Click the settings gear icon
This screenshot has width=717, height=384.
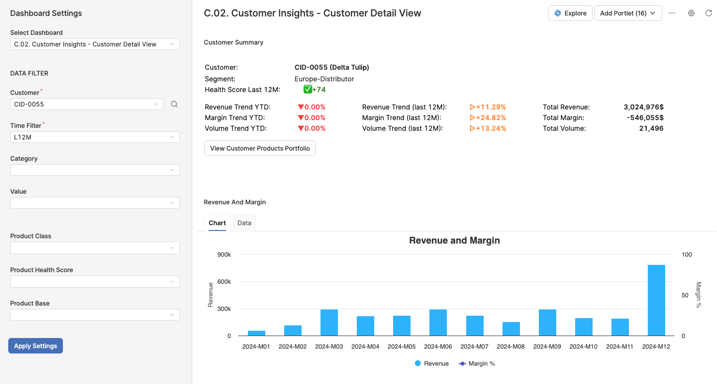click(691, 13)
